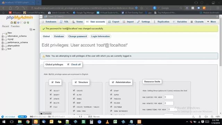Open Login Information sub-tab

100,36
